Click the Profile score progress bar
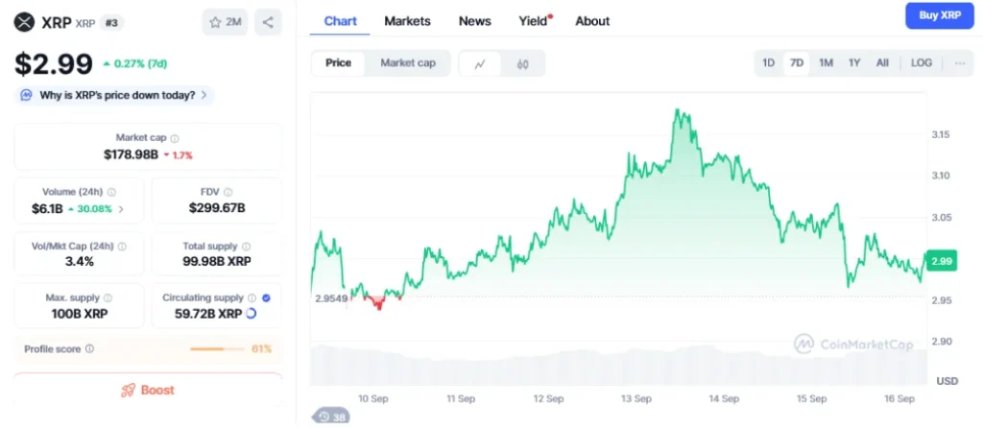The image size is (983, 428). tap(218, 349)
